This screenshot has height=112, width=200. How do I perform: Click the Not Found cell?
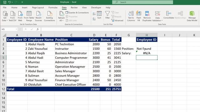click(x=147, y=49)
